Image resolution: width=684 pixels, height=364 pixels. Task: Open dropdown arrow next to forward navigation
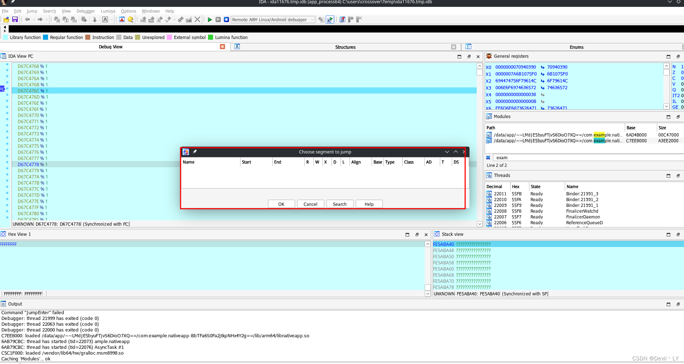47,19
